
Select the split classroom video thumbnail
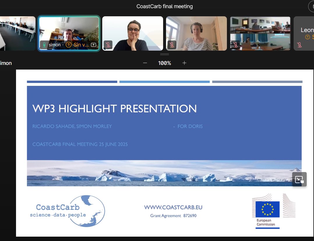coord(260,33)
